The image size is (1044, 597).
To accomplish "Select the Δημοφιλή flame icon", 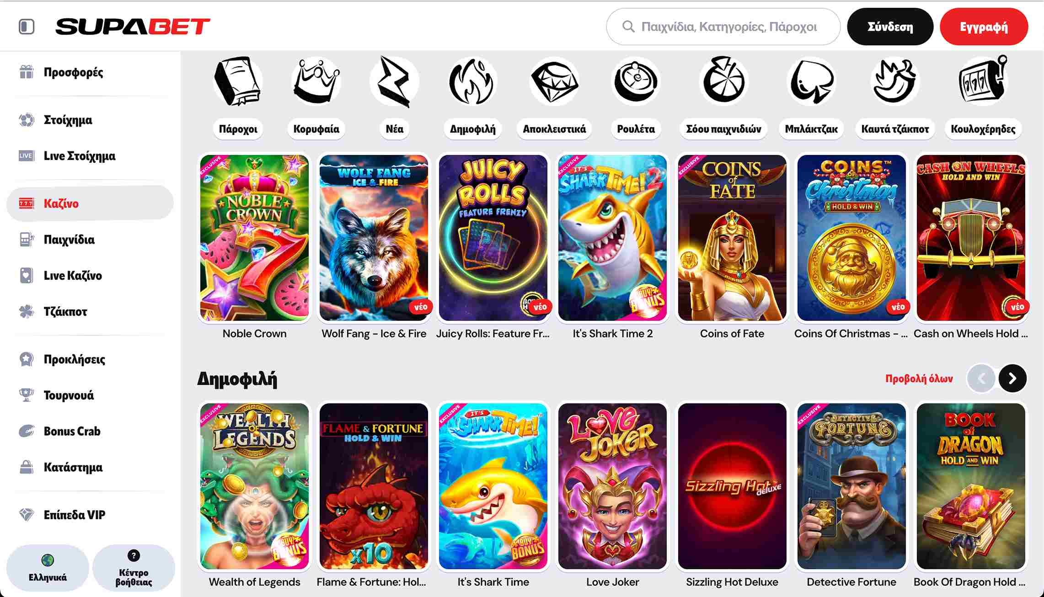I will (472, 81).
